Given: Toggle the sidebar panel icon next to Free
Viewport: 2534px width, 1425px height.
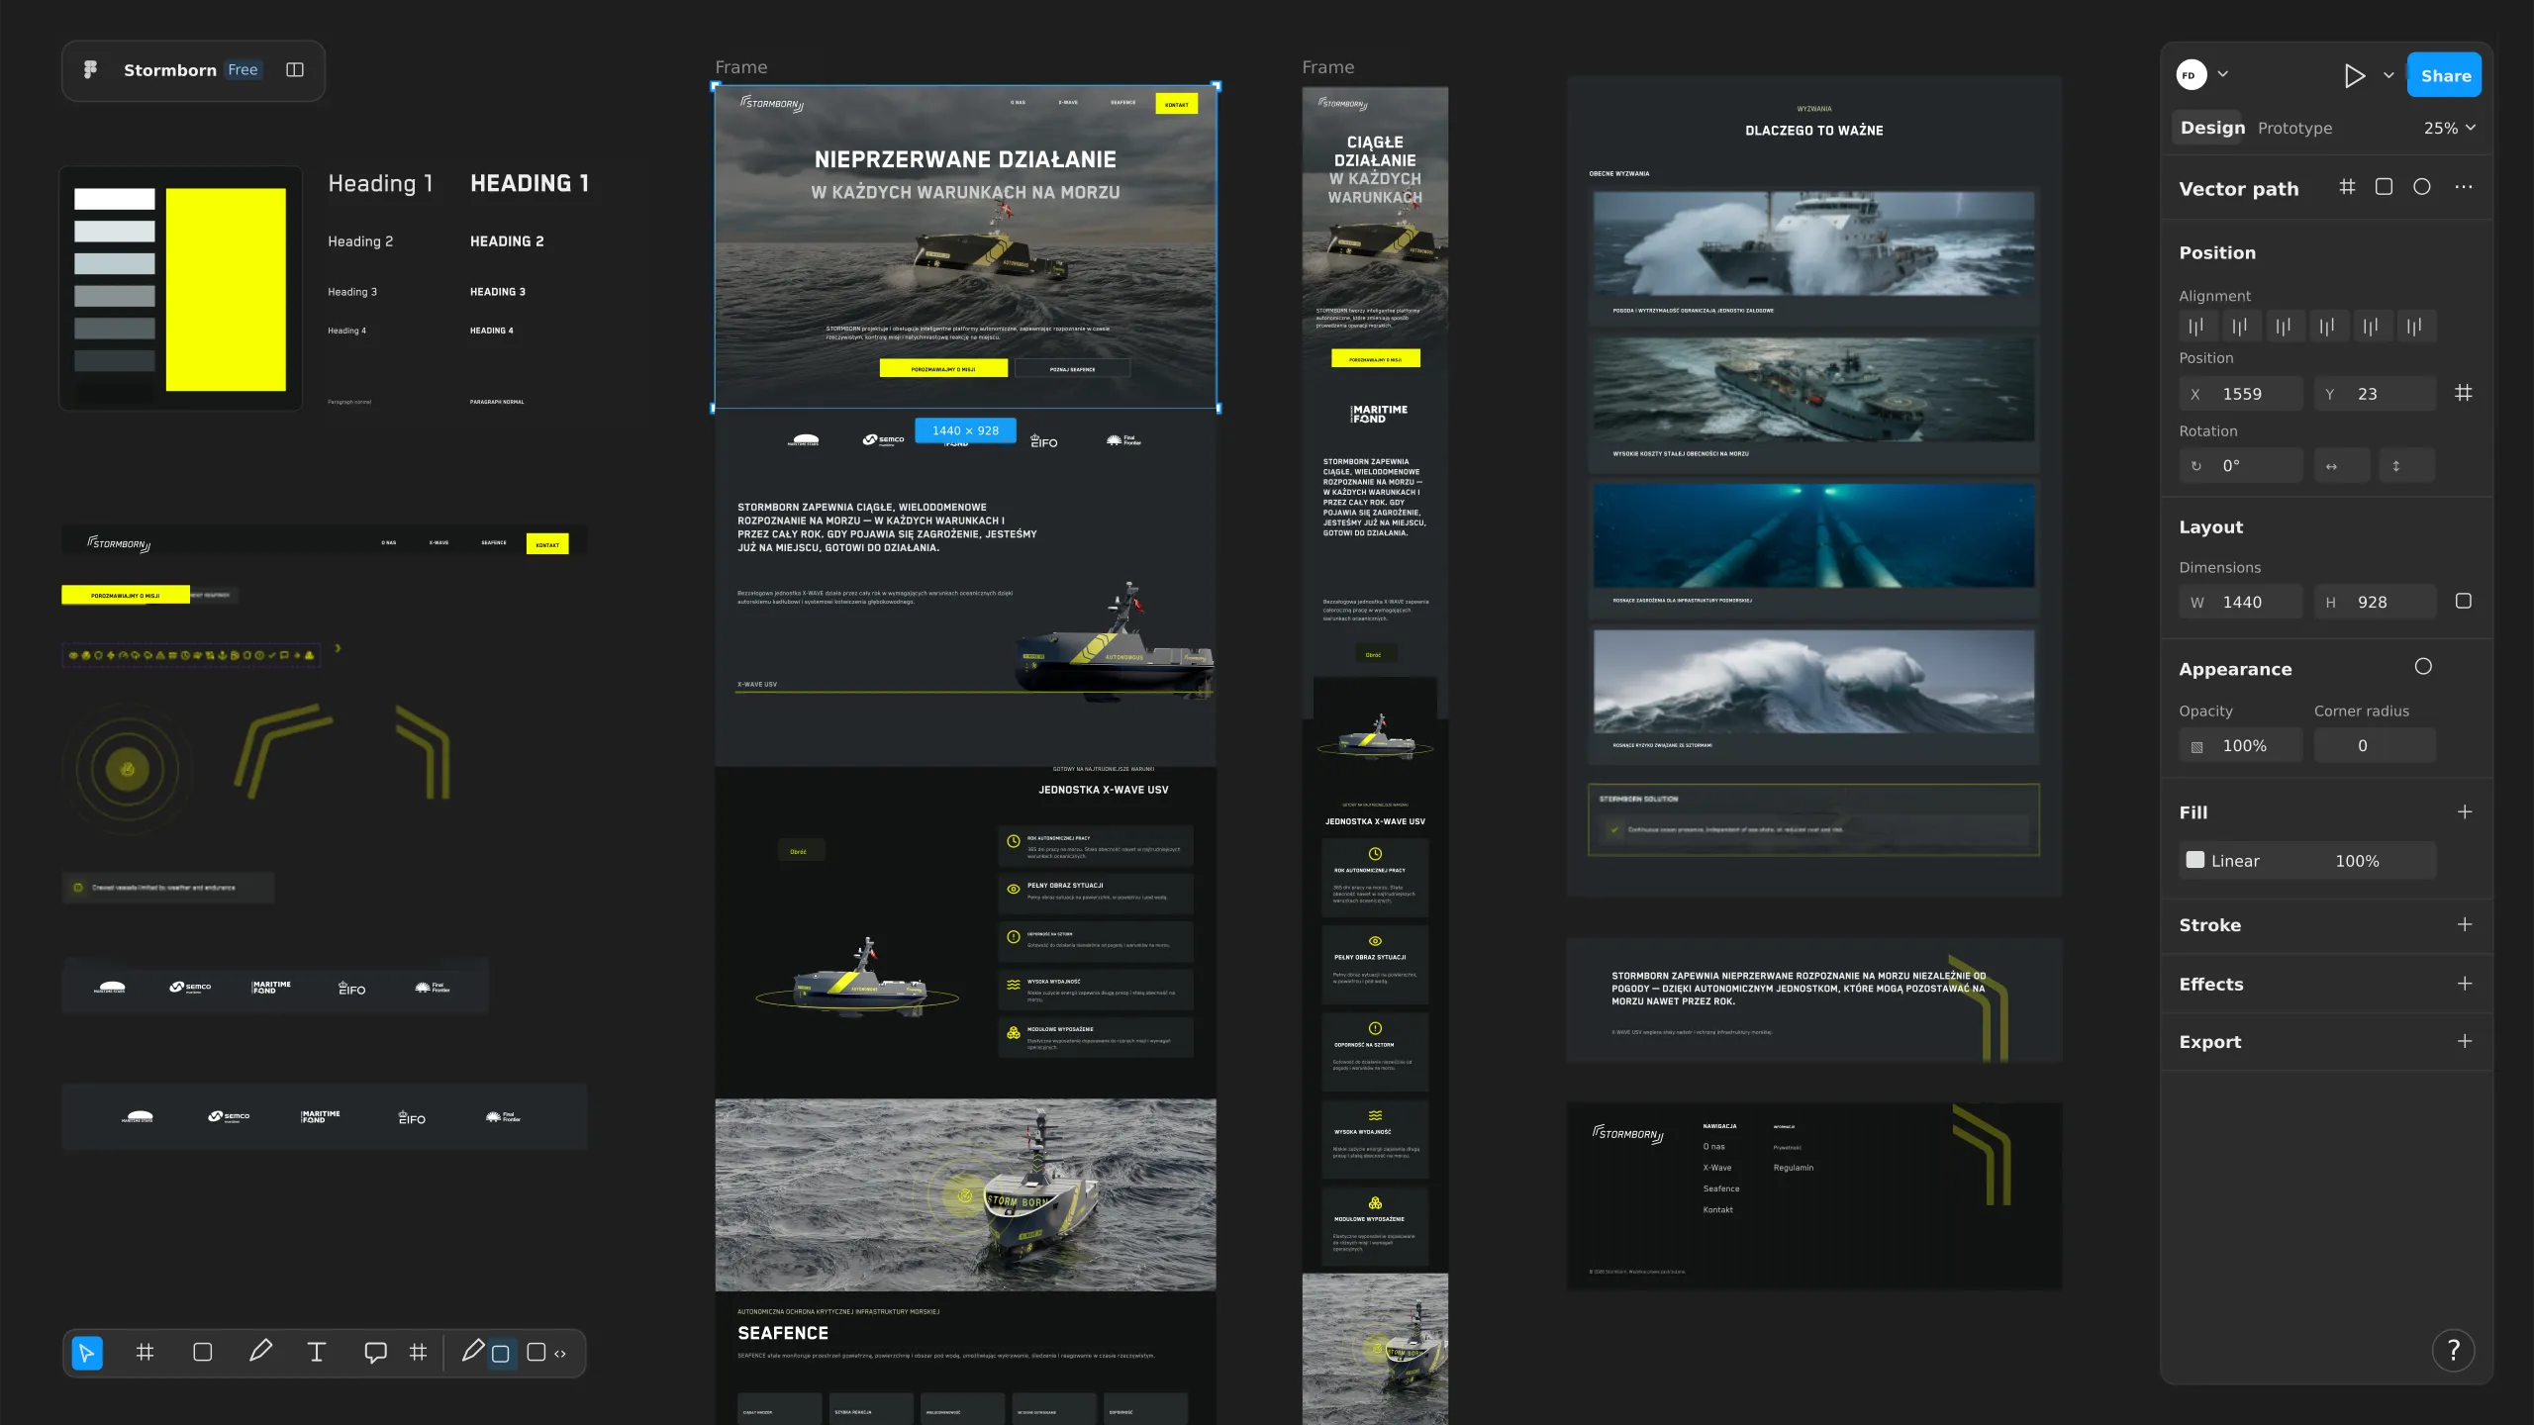Looking at the screenshot, I should pyautogui.click(x=295, y=69).
